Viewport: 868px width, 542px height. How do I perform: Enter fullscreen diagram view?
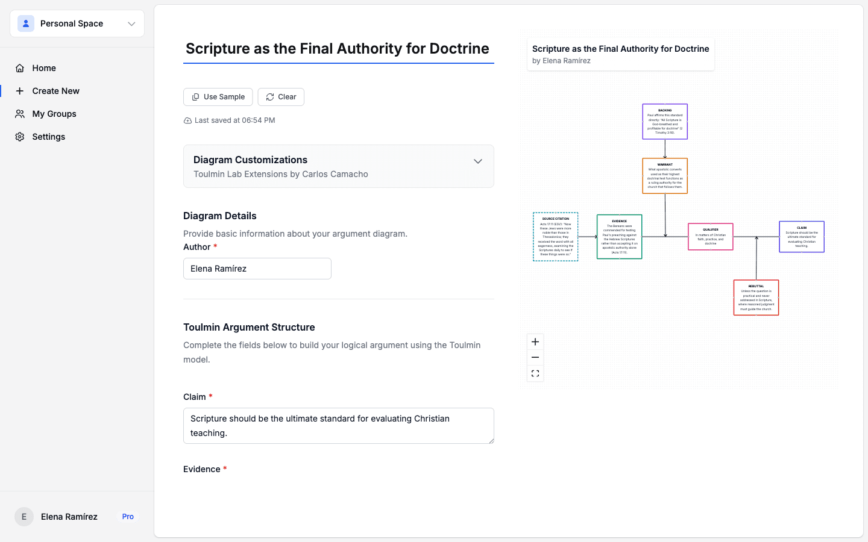coord(535,373)
